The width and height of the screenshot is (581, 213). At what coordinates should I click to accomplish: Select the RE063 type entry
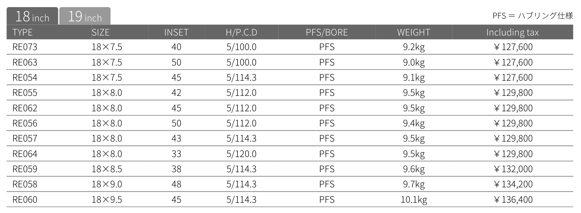pos(25,62)
